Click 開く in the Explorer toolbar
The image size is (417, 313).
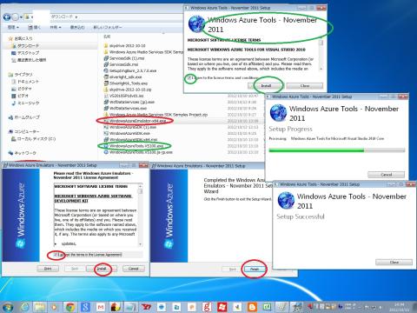point(34,27)
